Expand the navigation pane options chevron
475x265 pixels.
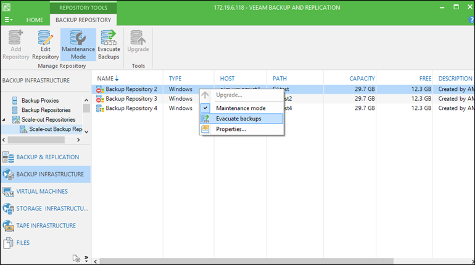[x=86, y=258]
